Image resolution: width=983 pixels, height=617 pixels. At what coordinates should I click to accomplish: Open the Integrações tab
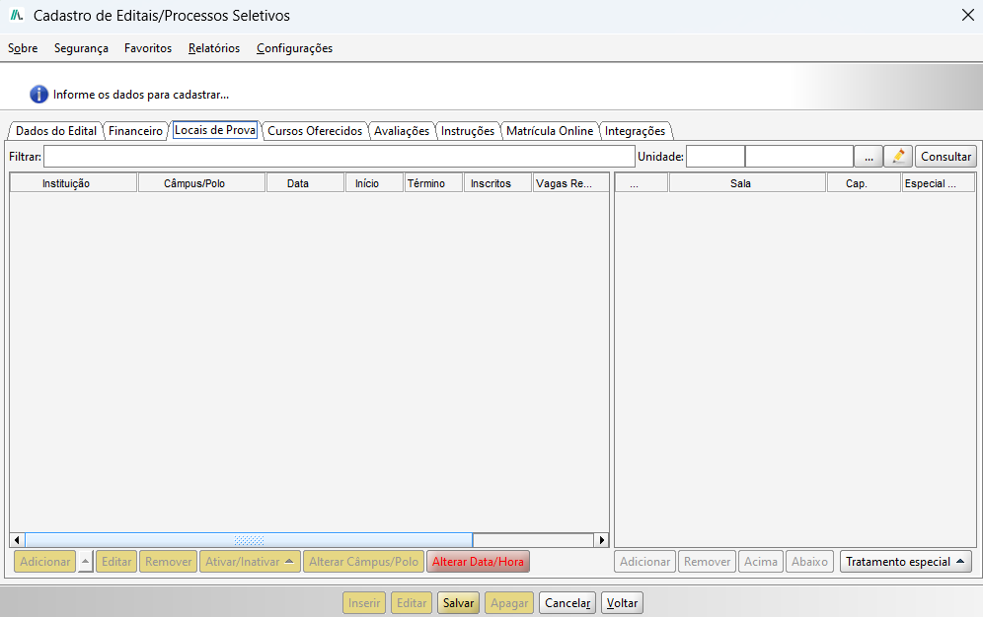tap(635, 131)
